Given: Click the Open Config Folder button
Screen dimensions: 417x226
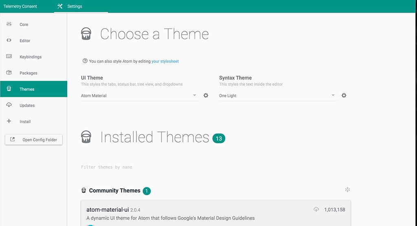Looking at the screenshot, I should coord(34,140).
